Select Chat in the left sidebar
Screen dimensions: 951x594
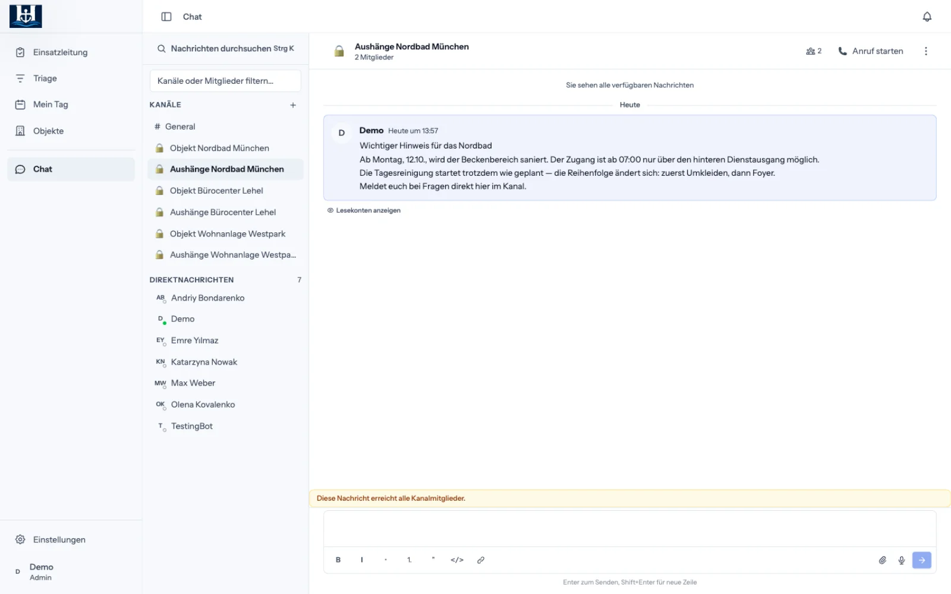click(71, 169)
